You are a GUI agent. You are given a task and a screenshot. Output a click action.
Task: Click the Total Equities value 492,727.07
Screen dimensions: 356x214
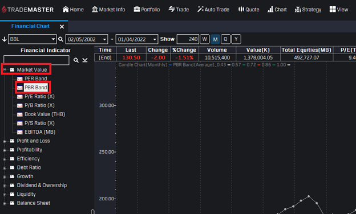pyautogui.click(x=306, y=57)
